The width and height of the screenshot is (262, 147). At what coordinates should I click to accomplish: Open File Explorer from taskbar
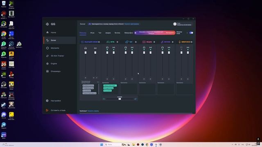(133, 145)
